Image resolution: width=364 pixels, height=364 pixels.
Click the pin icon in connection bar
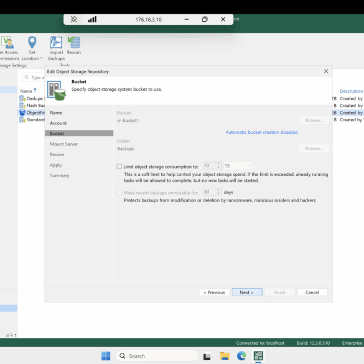[x=74, y=19]
